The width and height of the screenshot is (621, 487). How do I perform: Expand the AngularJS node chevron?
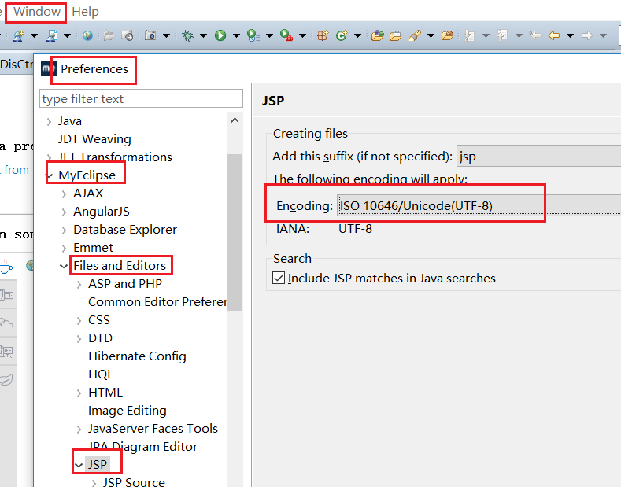click(x=65, y=212)
